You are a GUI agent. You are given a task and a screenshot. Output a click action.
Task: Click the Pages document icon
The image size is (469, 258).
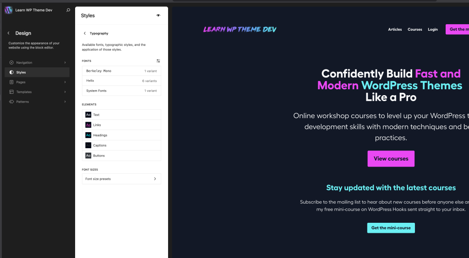11,82
